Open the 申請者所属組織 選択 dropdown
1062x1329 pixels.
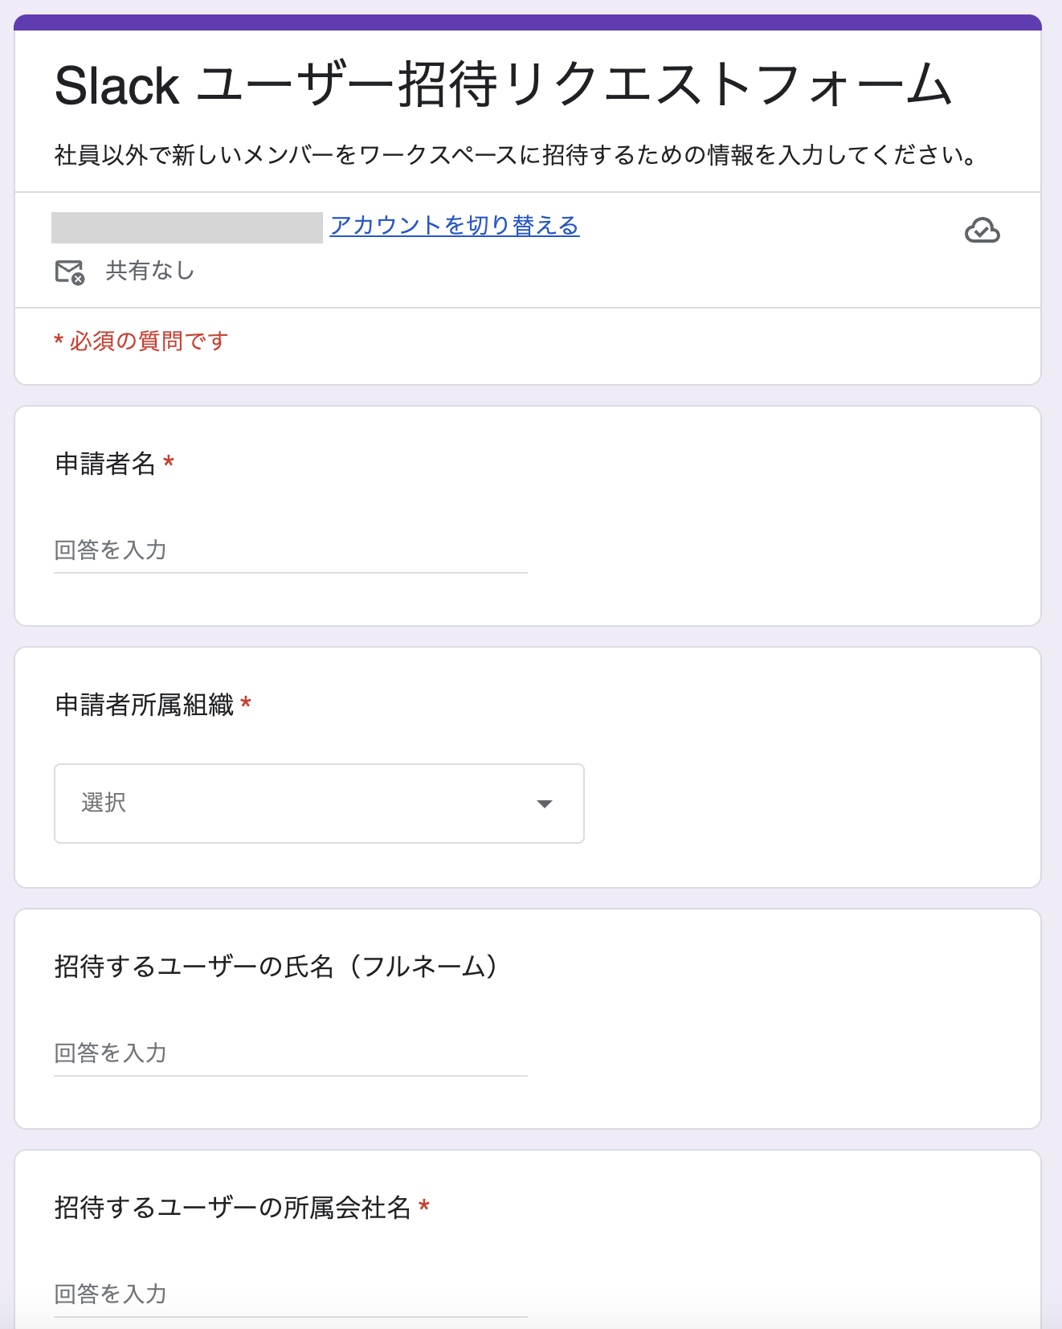(318, 804)
